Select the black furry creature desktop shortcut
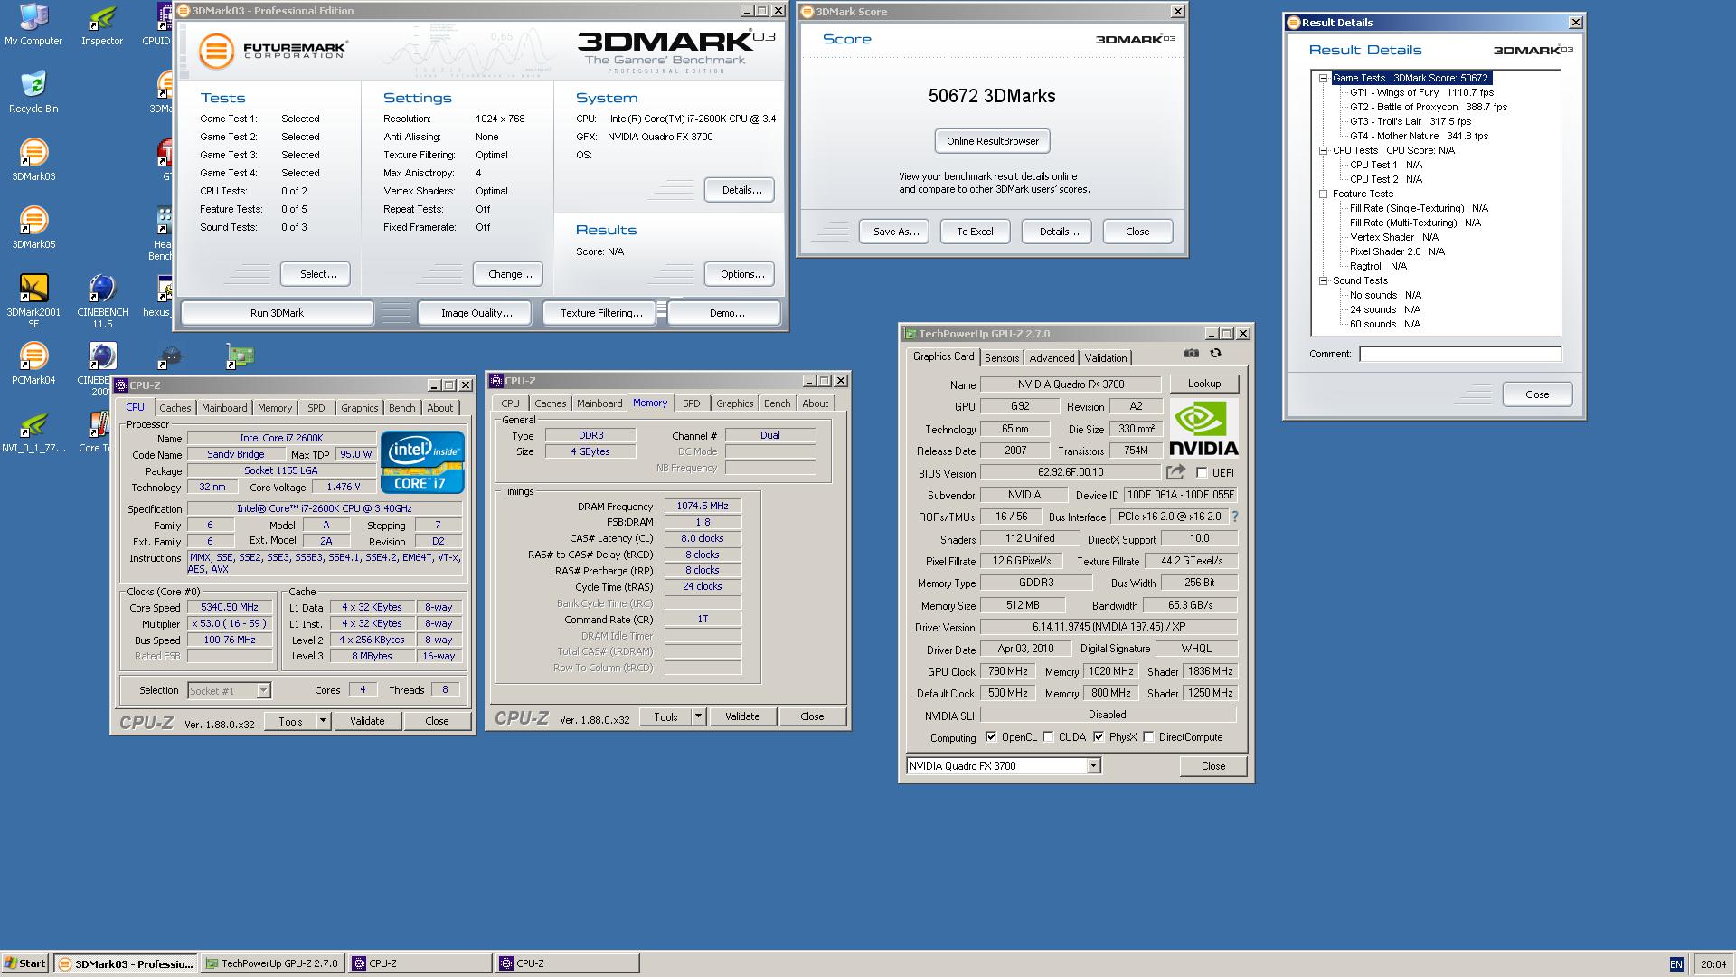This screenshot has width=1736, height=977. 170,356
